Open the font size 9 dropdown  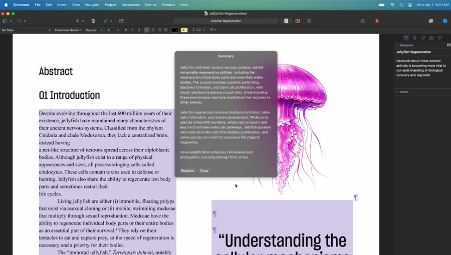tap(113, 30)
